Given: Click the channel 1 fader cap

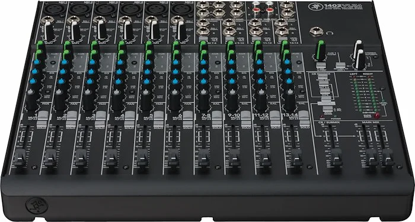Looking at the screenshot, I should 20,157.
